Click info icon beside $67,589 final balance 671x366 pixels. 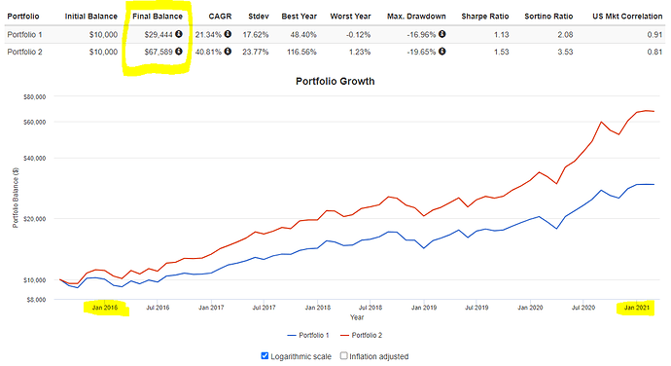click(179, 52)
